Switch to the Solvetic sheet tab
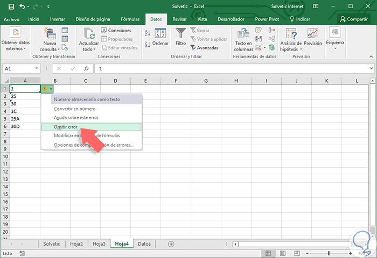This screenshot has width=377, height=258. tap(52, 243)
